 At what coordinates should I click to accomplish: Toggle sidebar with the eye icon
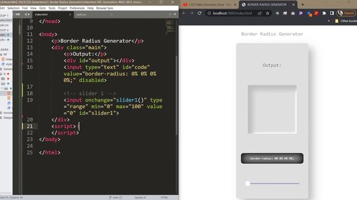coord(17,14)
